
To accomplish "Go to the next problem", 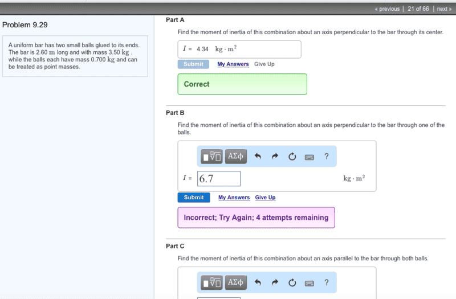I will (x=443, y=9).
